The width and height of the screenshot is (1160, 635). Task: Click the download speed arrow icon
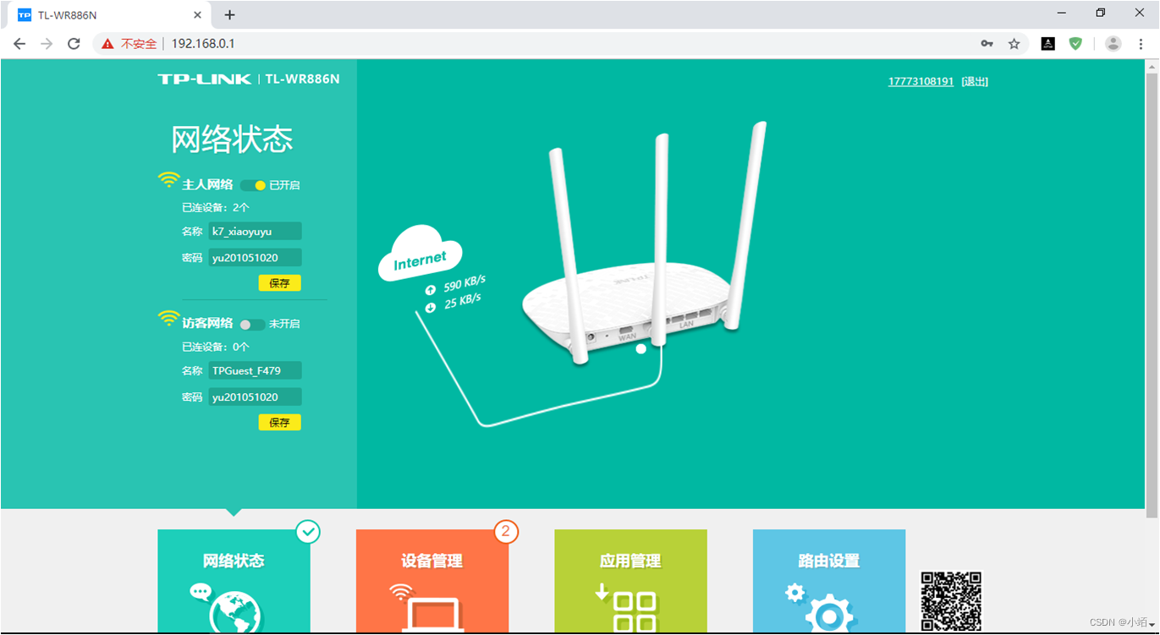pyautogui.click(x=430, y=308)
